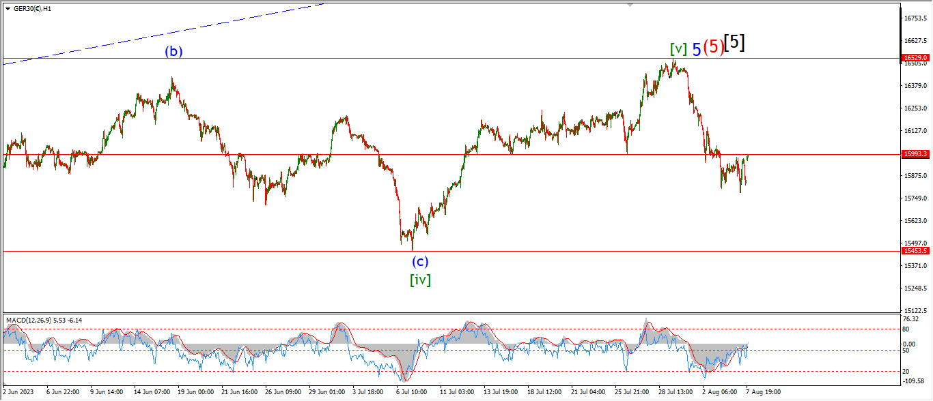Click the 2 Jun 2023 date label

[17, 392]
